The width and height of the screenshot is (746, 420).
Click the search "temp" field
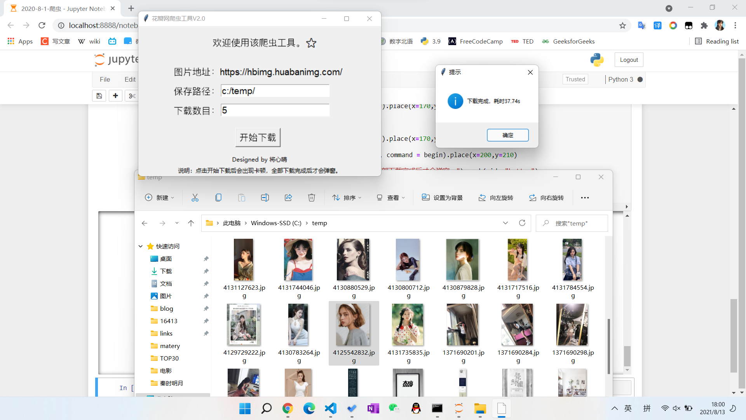tap(572, 223)
